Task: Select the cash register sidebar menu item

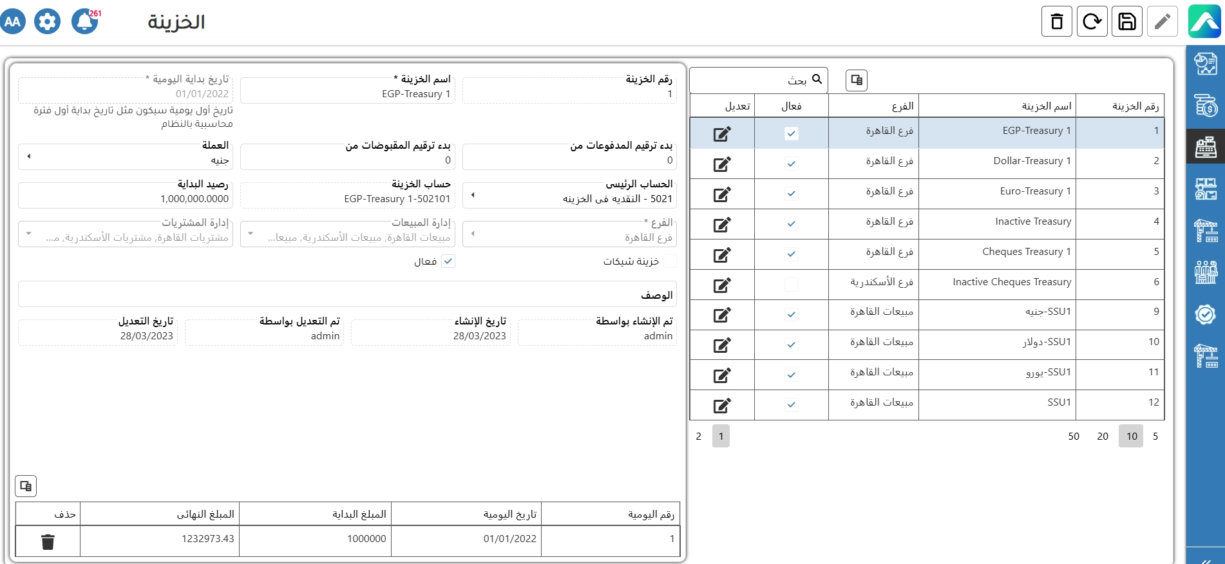Action: coord(1206,146)
